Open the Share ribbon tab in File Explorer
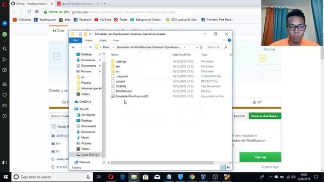 click(x=103, y=40)
